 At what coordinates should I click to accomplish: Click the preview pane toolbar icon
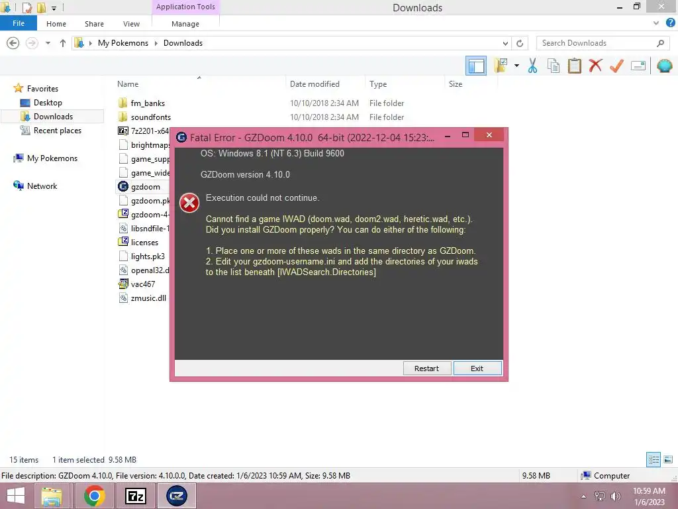(x=475, y=66)
